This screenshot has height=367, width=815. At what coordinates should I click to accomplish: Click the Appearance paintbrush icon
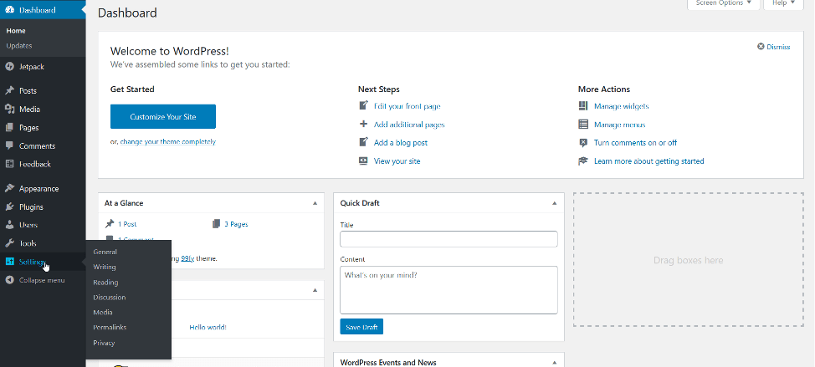click(x=9, y=188)
